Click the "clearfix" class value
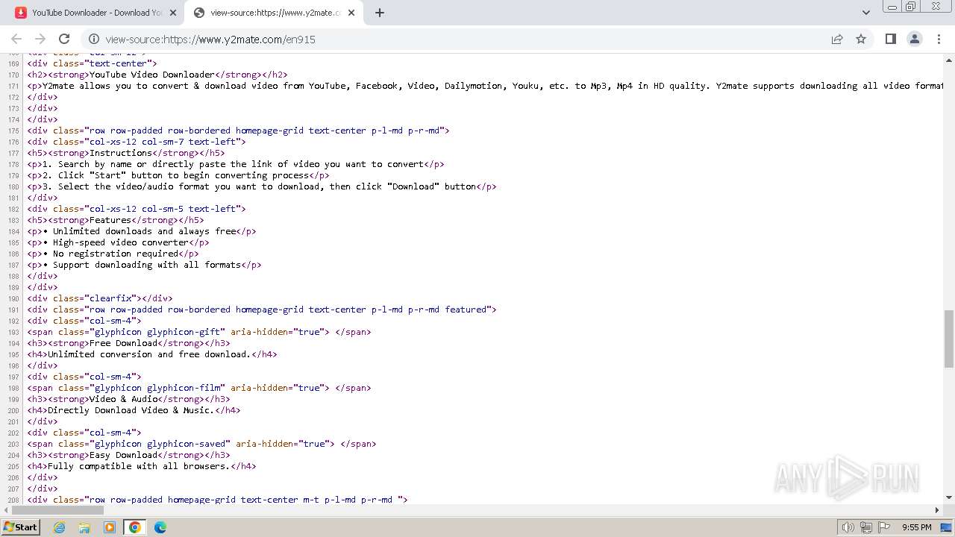955x537 pixels. (x=112, y=298)
